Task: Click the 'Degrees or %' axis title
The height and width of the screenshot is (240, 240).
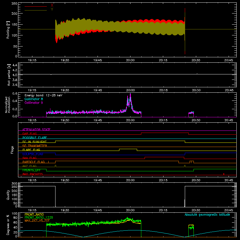Action: (x=8, y=225)
